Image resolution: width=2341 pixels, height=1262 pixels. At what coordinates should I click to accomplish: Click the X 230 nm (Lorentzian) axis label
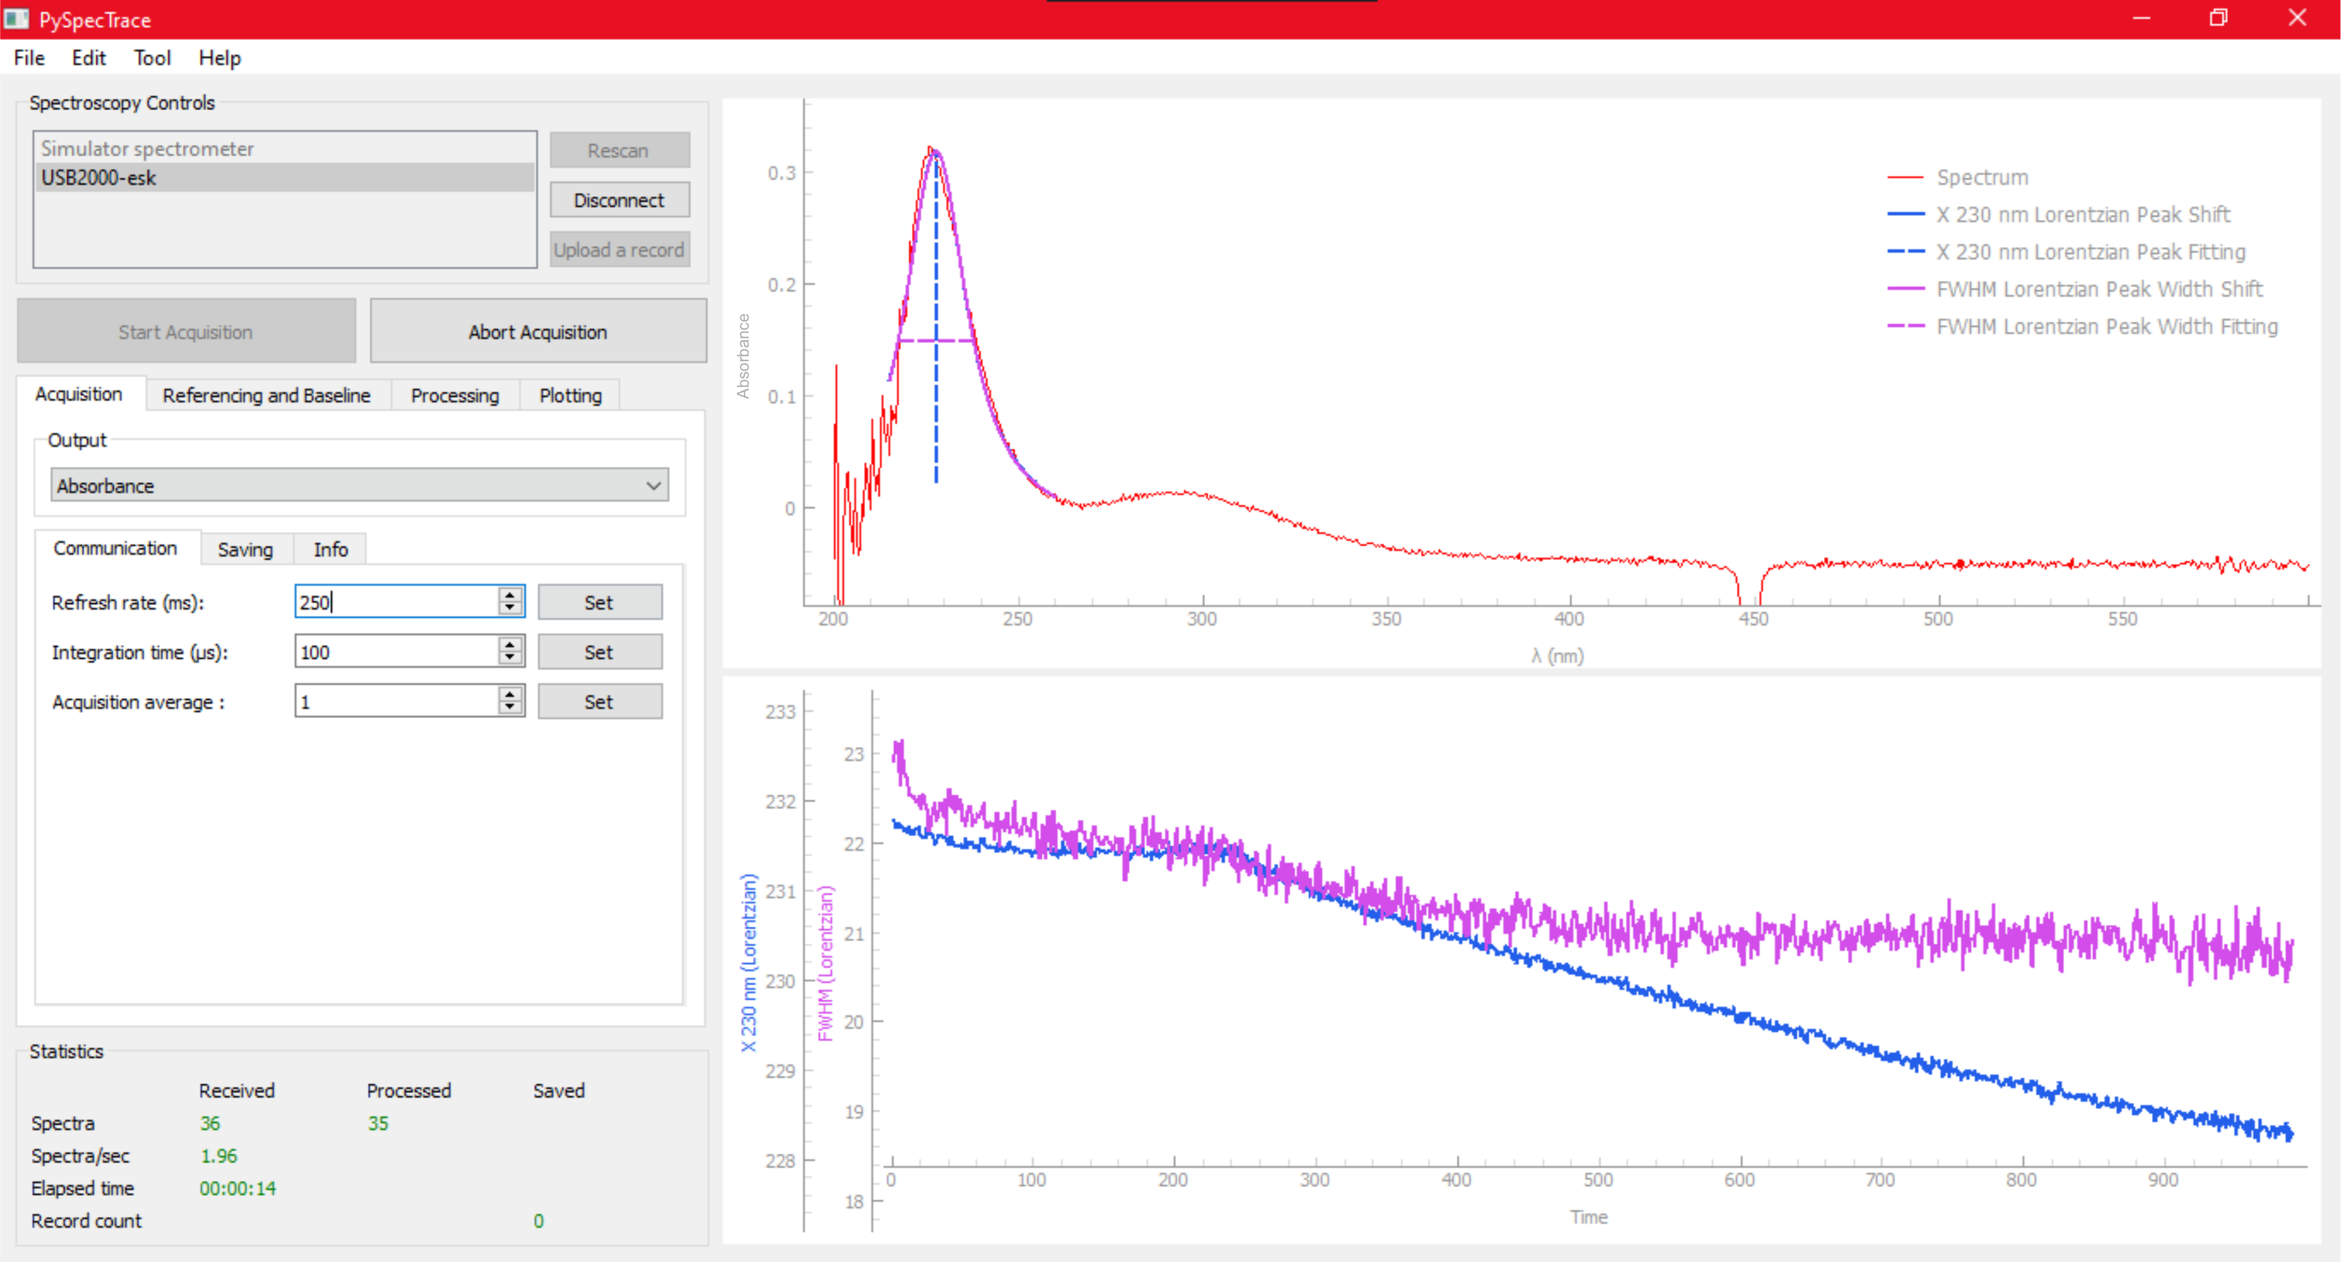click(x=748, y=963)
